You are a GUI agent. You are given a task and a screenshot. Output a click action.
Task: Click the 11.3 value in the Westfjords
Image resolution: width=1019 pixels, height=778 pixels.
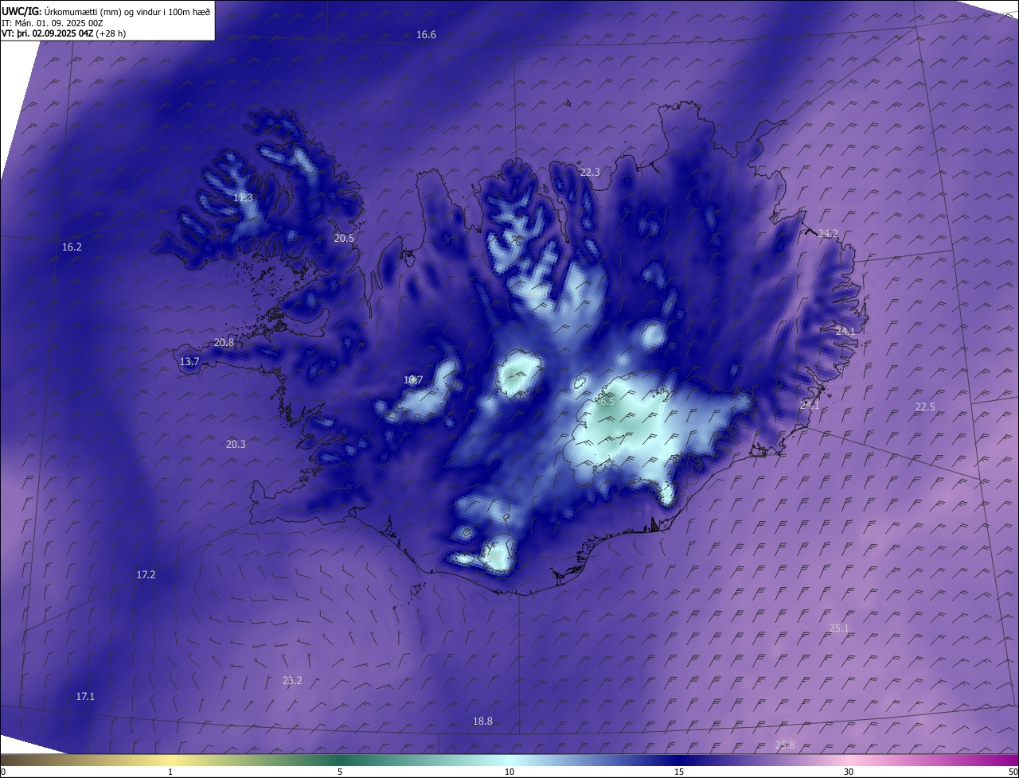tap(243, 197)
